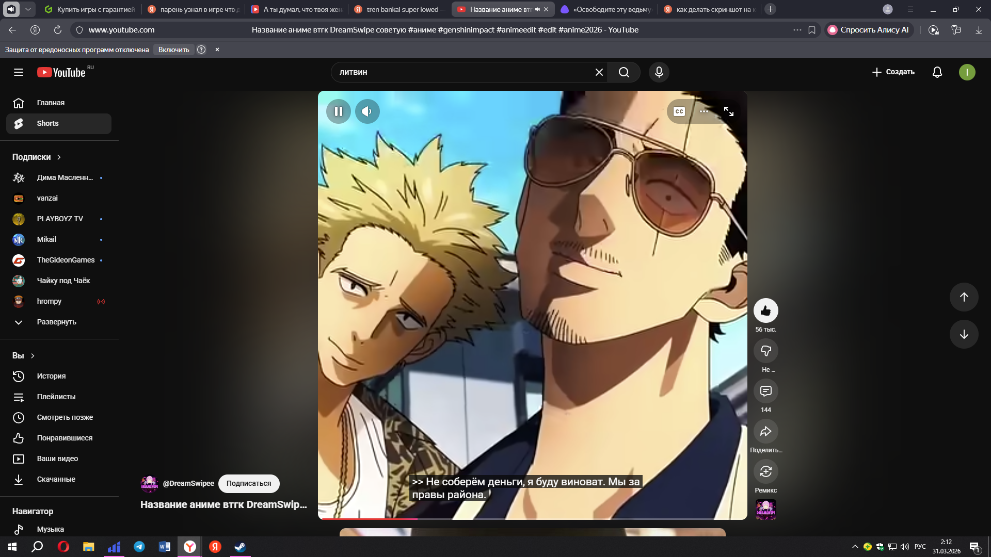991x557 pixels.
Task: Click the dislike thumbs down icon
Action: [765, 351]
